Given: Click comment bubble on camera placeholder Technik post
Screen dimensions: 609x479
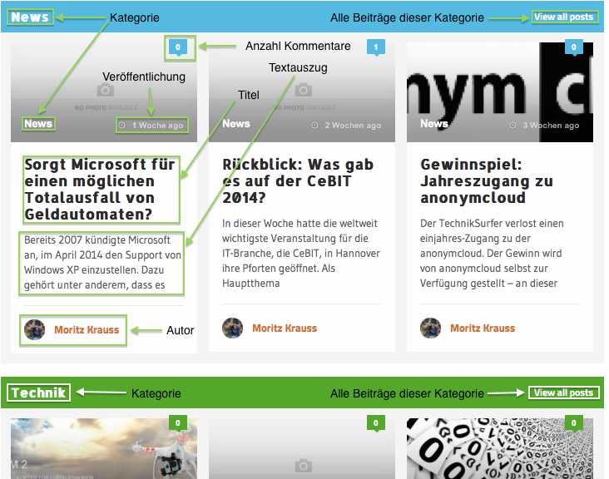Looking at the screenshot, I should pyautogui.click(x=376, y=423).
